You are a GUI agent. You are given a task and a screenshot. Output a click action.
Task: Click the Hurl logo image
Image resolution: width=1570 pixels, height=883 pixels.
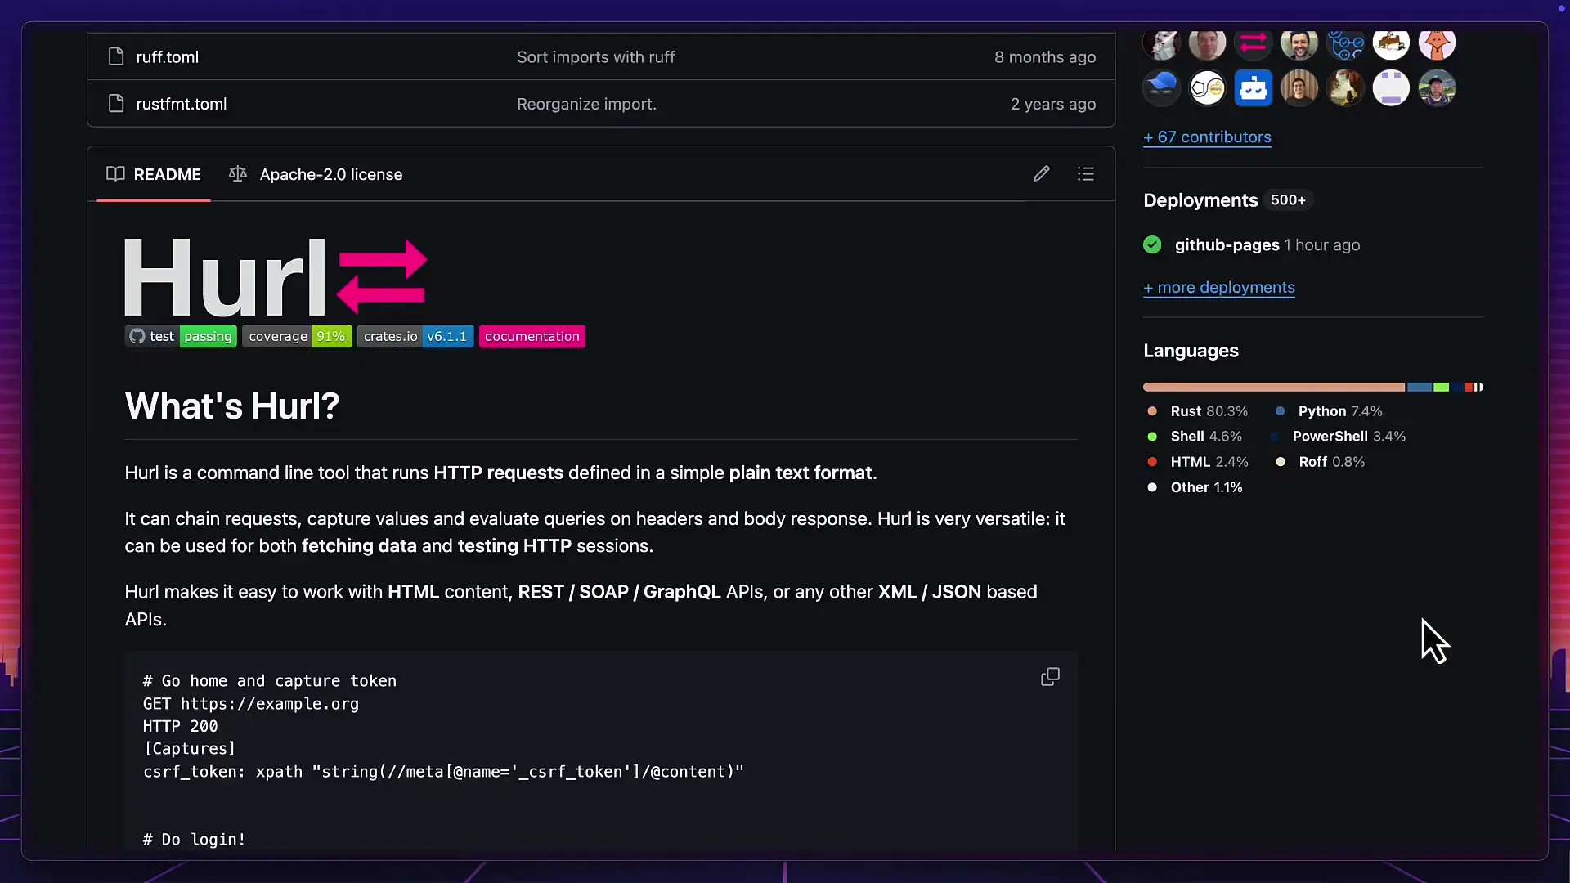coord(276,277)
